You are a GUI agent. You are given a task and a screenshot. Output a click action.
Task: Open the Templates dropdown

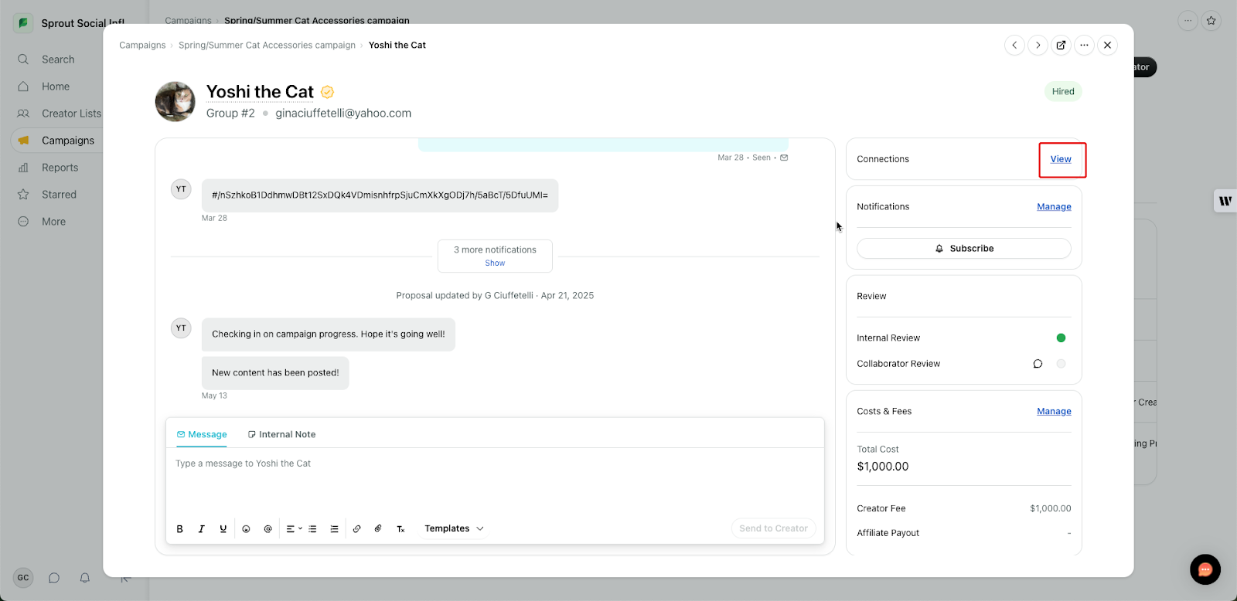click(454, 529)
